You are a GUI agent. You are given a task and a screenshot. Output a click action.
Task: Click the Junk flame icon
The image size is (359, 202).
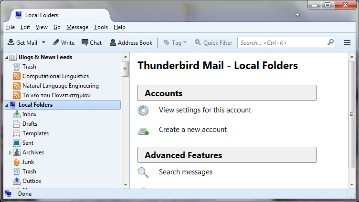(17, 162)
